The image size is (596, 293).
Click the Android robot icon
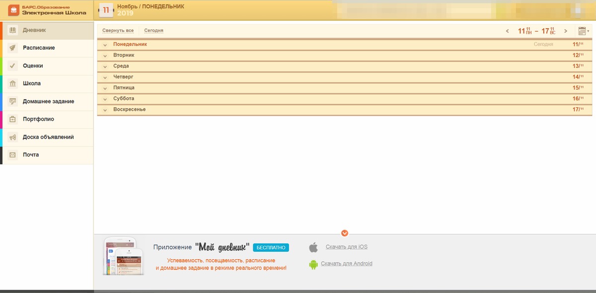point(313,264)
